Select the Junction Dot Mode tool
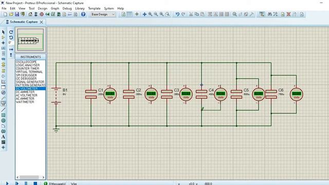Image resolution: width=329 pixels, height=185 pixels. click(4, 43)
